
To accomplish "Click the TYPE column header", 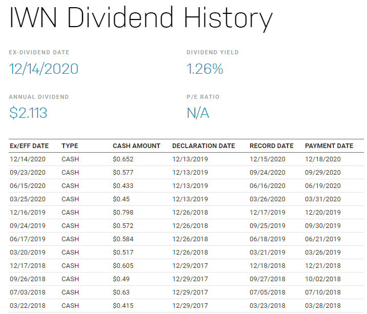I will click(70, 146).
